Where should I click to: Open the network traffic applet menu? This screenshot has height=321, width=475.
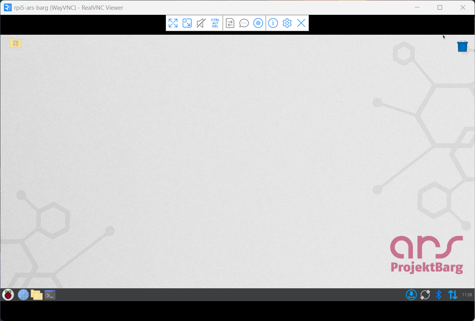[x=453, y=295]
